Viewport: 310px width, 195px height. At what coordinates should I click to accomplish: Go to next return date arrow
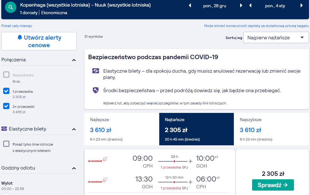[302, 6]
